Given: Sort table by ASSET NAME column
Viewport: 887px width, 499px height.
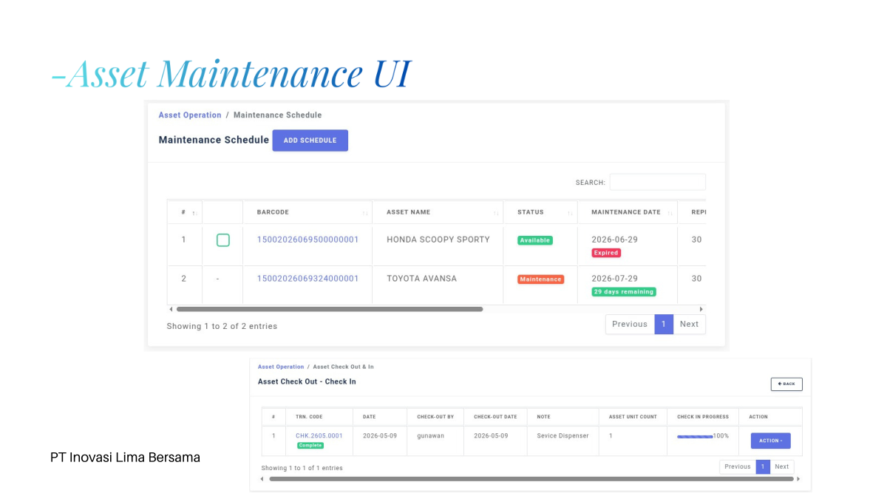Looking at the screenshot, I should click(438, 212).
